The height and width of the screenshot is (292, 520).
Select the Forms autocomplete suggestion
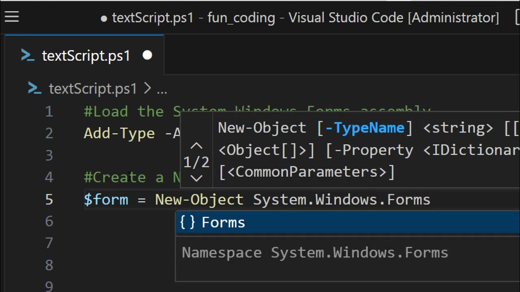point(348,223)
